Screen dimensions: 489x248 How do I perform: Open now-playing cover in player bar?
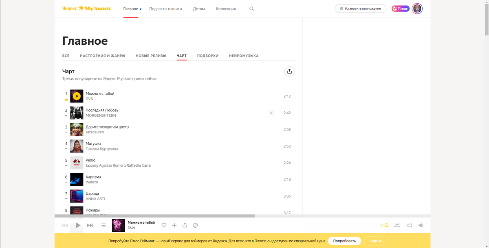[x=119, y=225]
